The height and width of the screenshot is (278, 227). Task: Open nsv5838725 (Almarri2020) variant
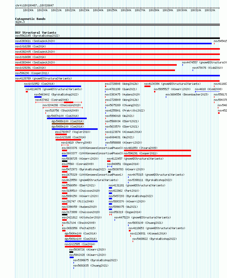80,159
